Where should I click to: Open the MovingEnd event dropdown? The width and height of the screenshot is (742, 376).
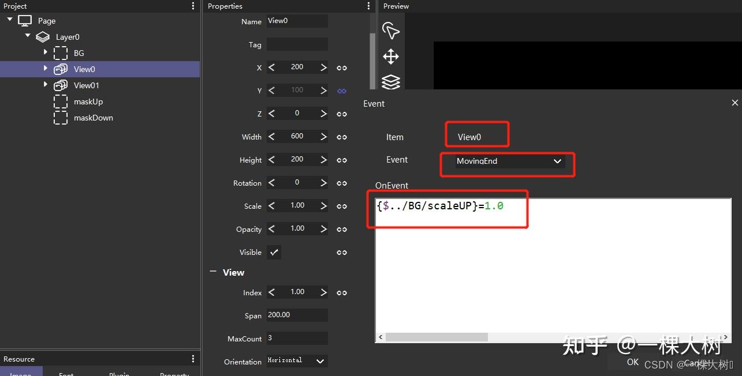(x=557, y=161)
